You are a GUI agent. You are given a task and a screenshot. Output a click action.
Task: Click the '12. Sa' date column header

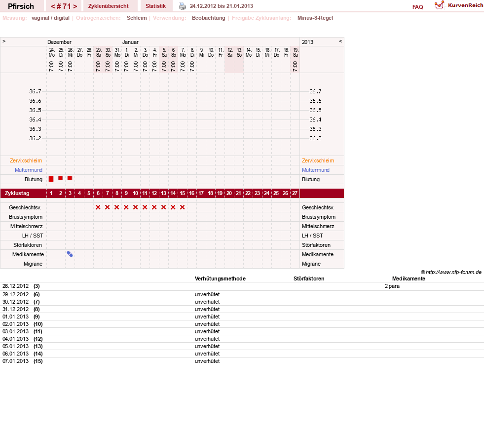point(229,52)
